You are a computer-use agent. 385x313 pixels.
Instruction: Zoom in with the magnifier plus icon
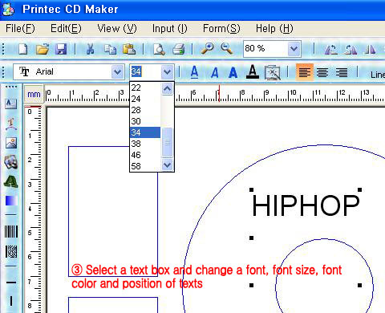point(207,49)
